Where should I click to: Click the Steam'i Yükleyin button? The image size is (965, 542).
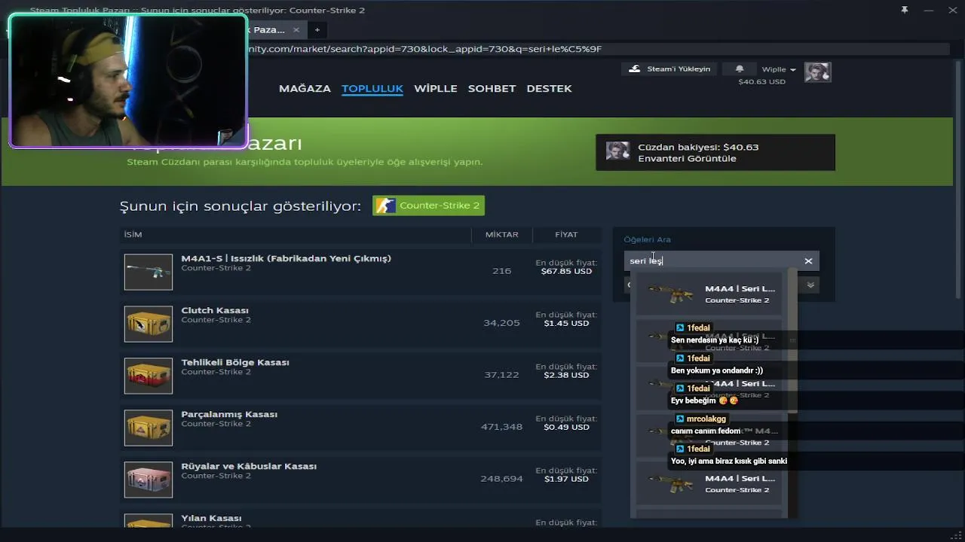coord(668,69)
